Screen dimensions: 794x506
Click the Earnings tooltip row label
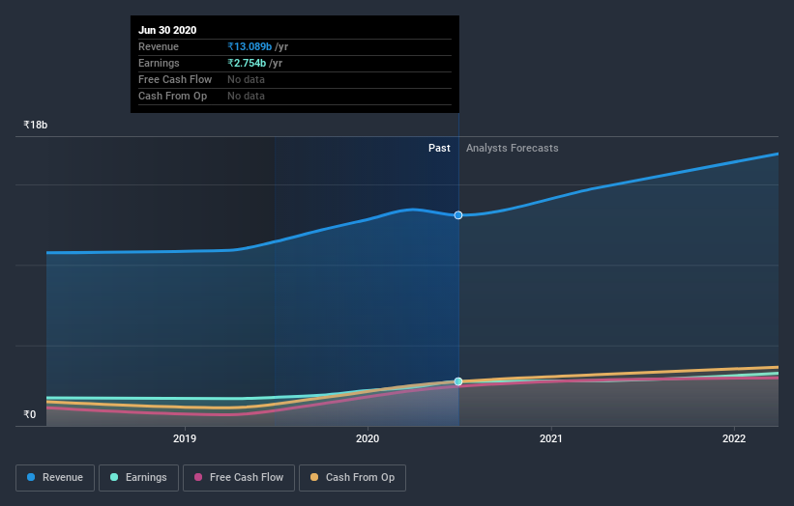[x=159, y=63]
